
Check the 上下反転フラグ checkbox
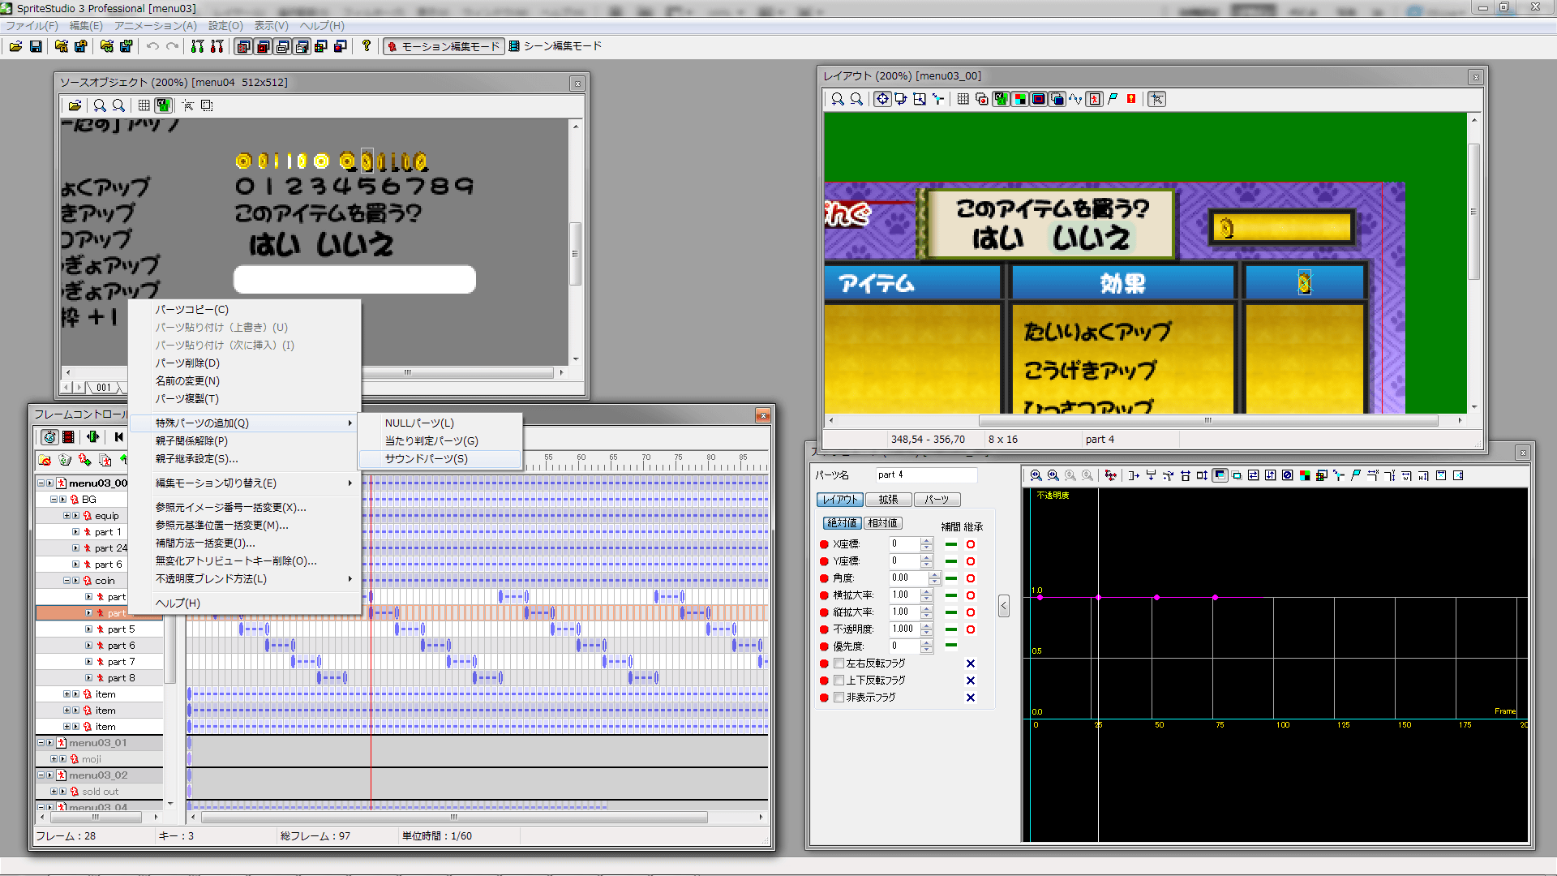click(x=839, y=681)
